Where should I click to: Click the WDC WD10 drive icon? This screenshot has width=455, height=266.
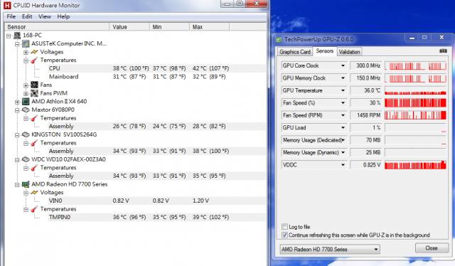point(26,159)
